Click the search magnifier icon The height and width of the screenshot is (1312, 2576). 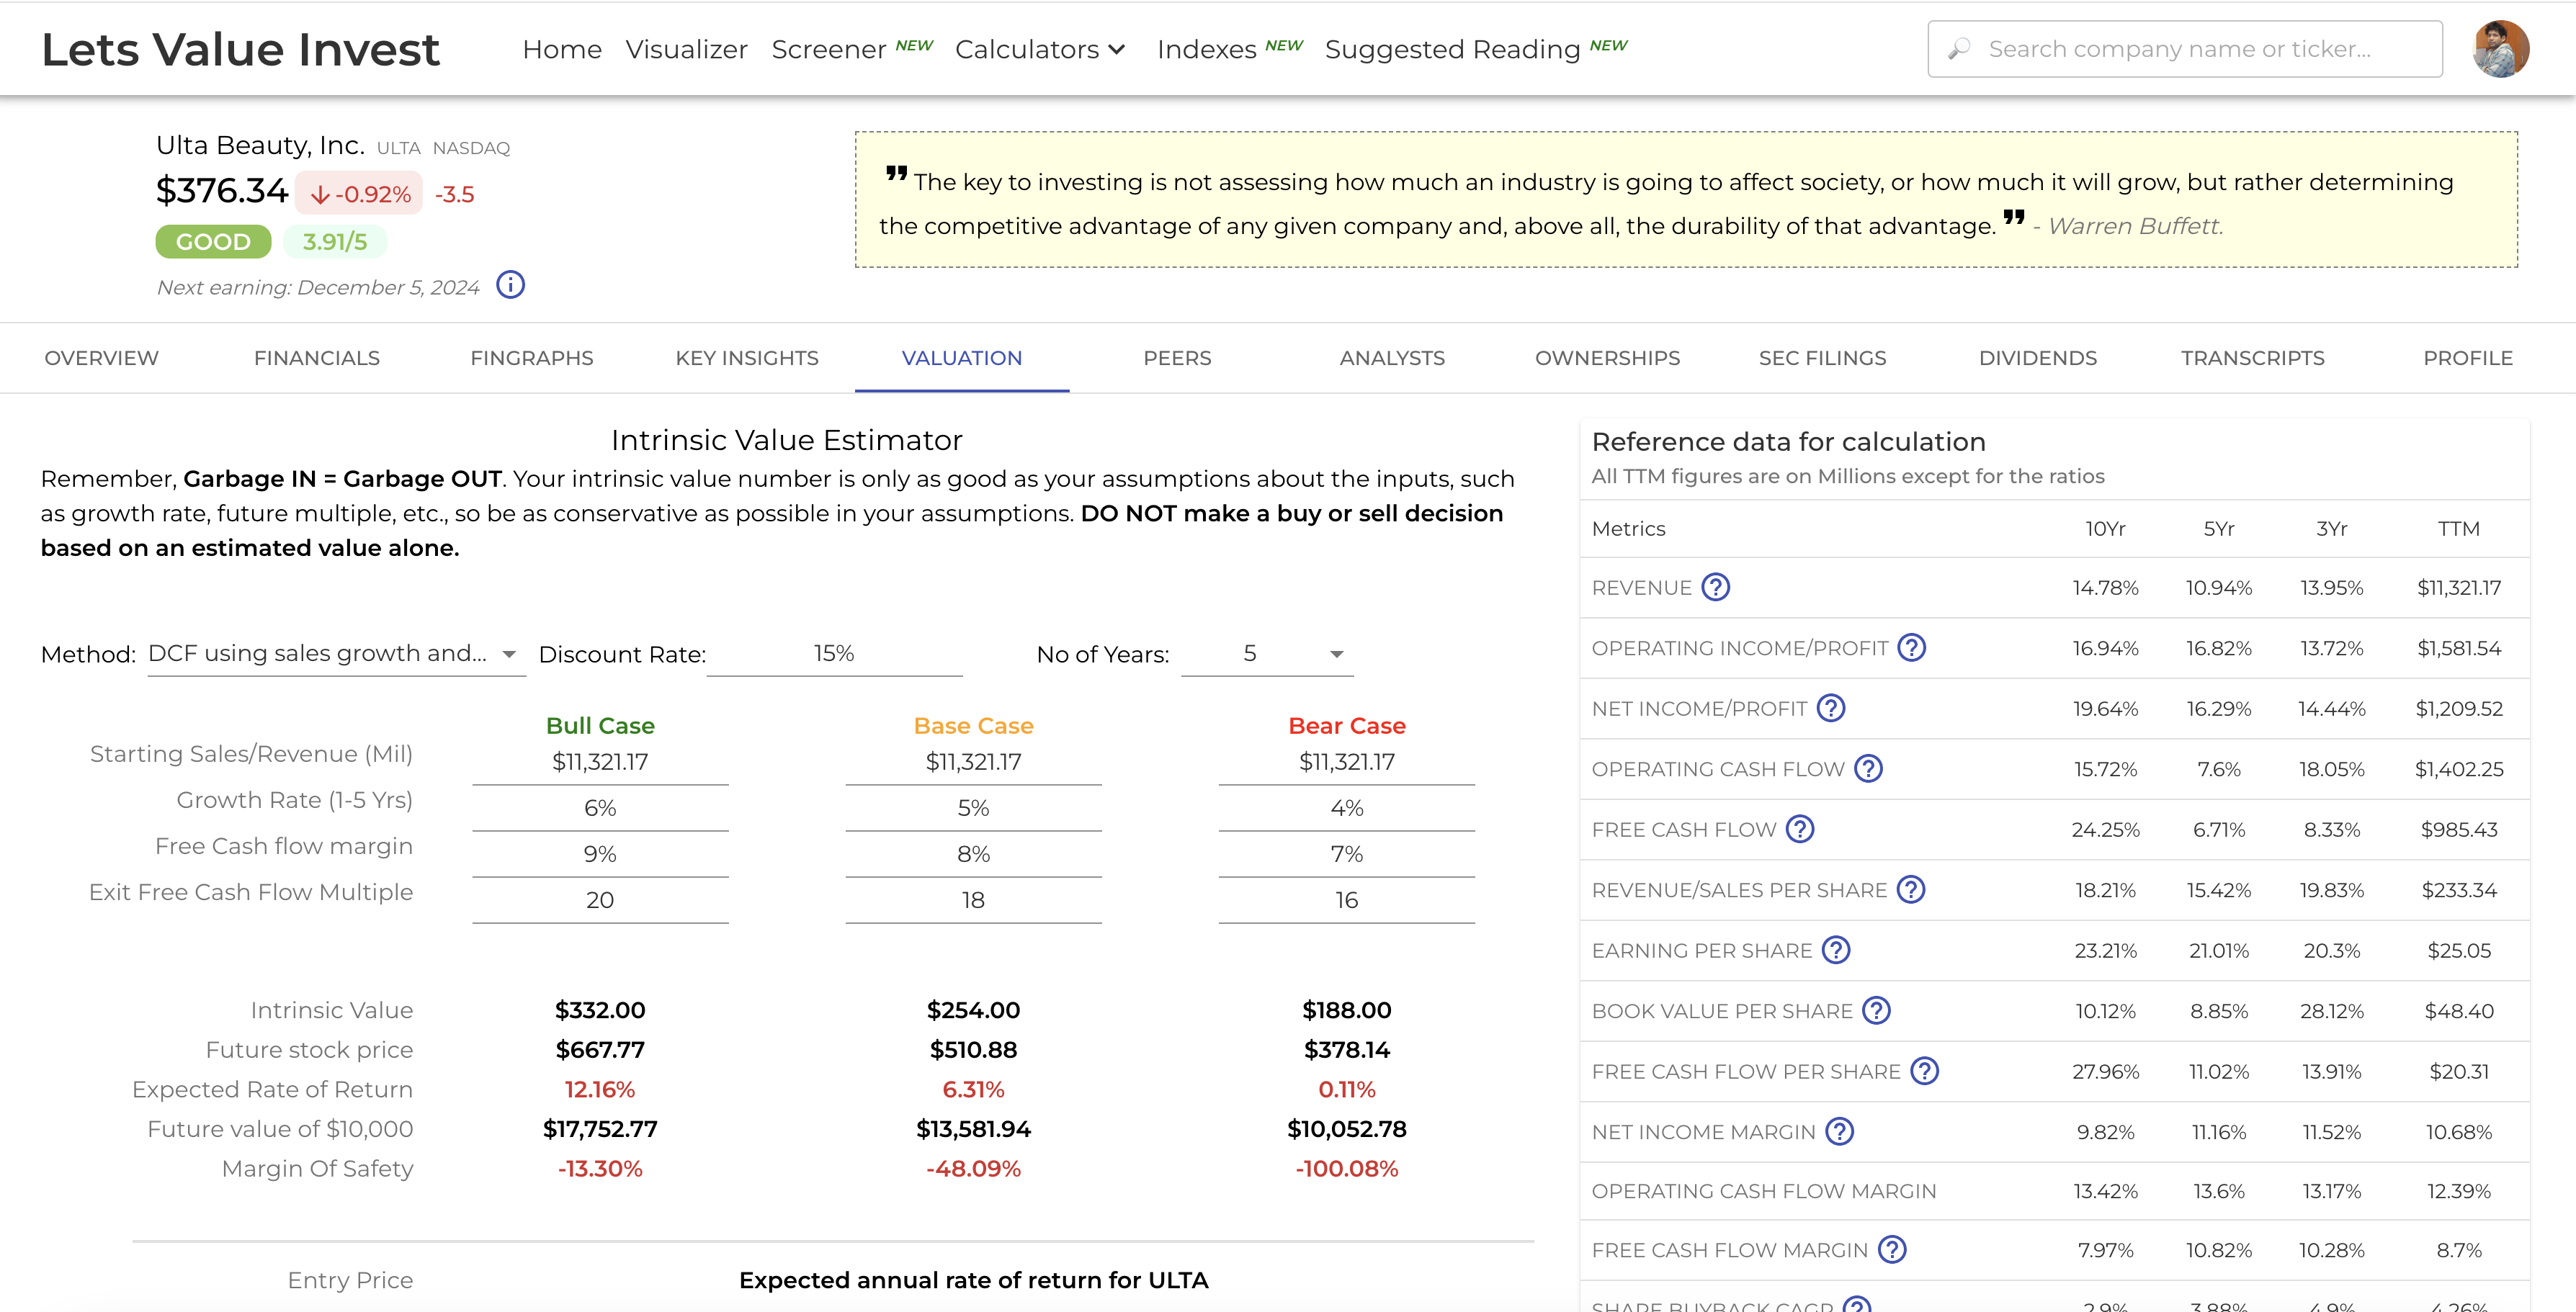click(x=1959, y=49)
